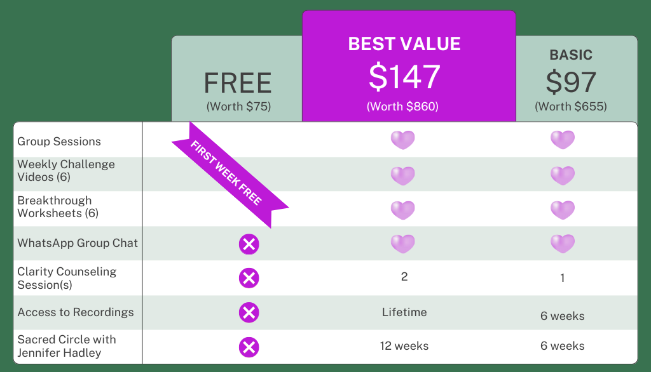Click the X icon for Sacred Circle row
Viewport: 651px width, 372px height.
coord(249,347)
